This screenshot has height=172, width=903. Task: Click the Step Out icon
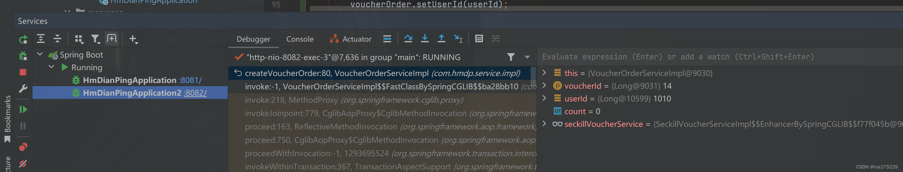(x=441, y=38)
